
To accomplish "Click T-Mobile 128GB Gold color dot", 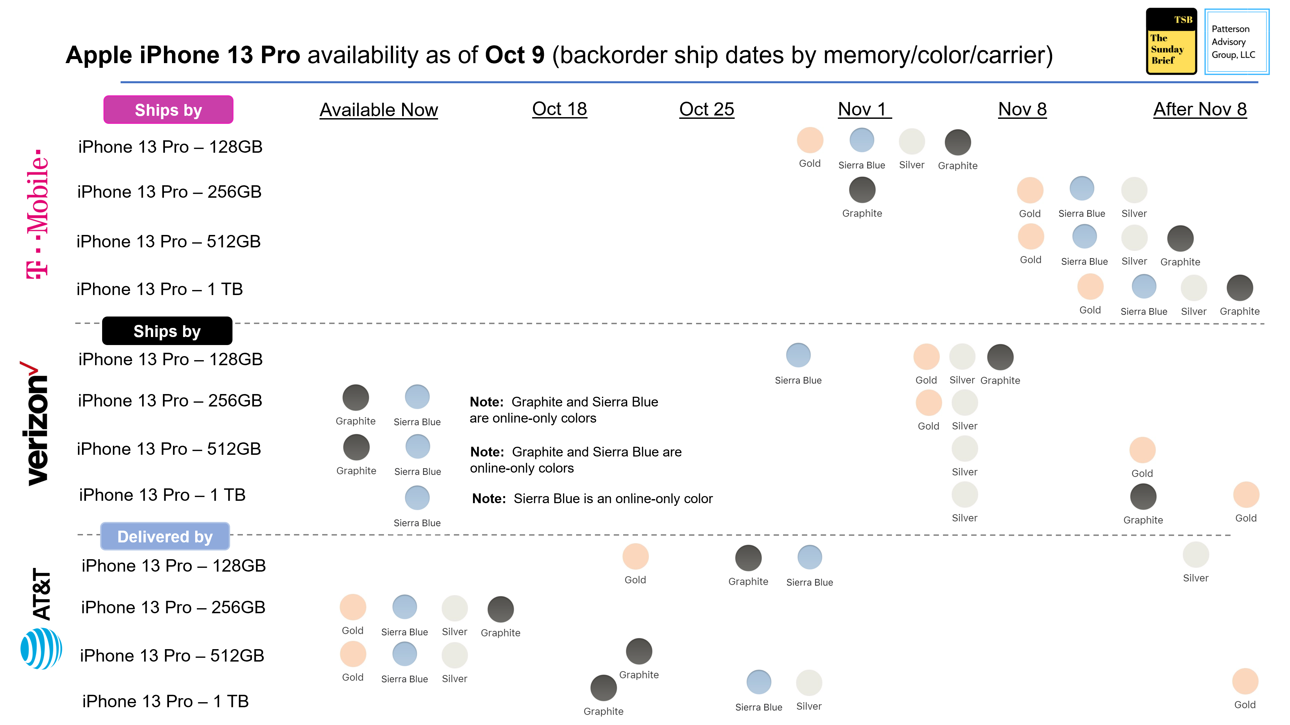I will pos(810,140).
